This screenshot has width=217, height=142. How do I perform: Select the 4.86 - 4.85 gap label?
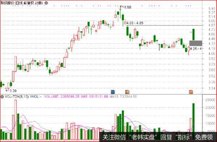click(135, 23)
